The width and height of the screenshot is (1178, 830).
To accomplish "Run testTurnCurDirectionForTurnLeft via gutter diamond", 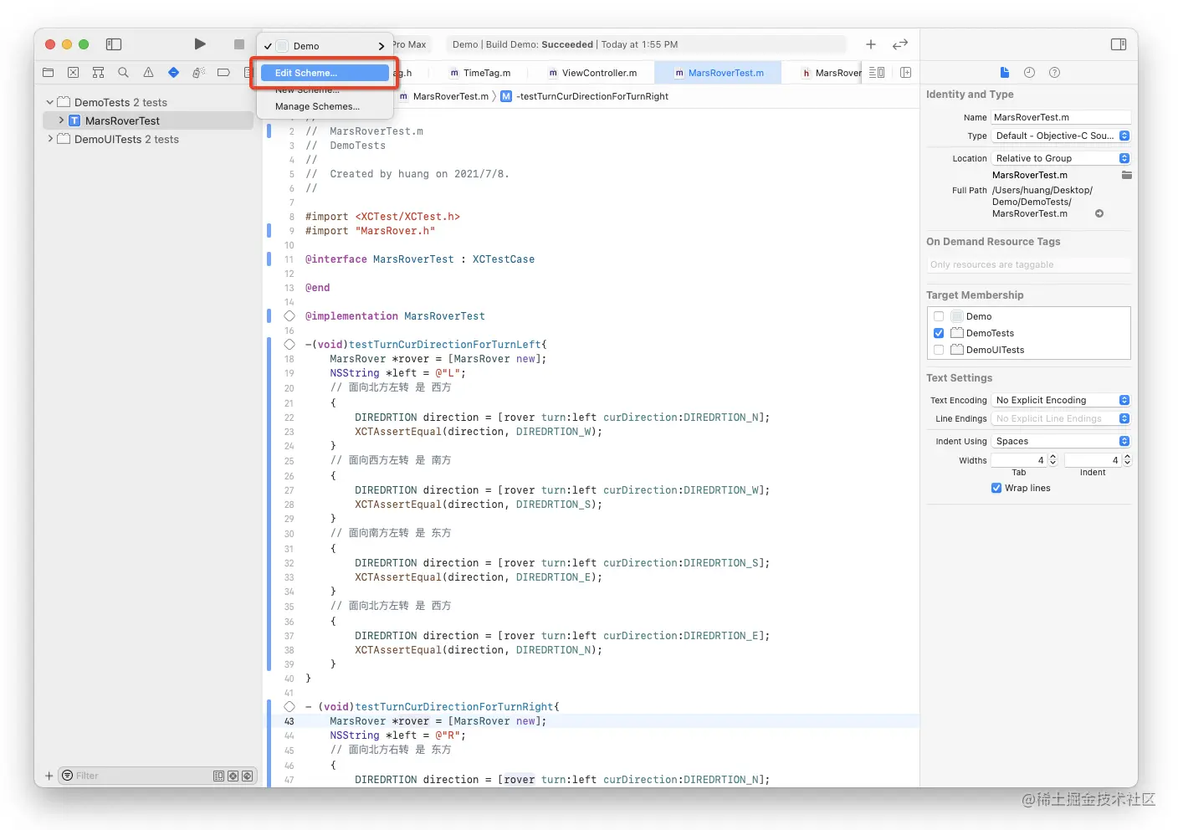I will coord(289,344).
